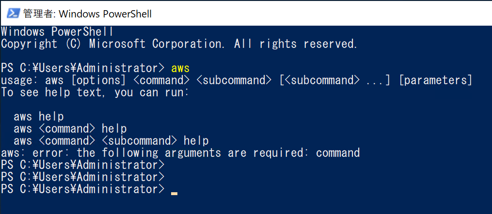Click the prompt path before the 'aws' command
492x214 pixels.
(x=83, y=68)
